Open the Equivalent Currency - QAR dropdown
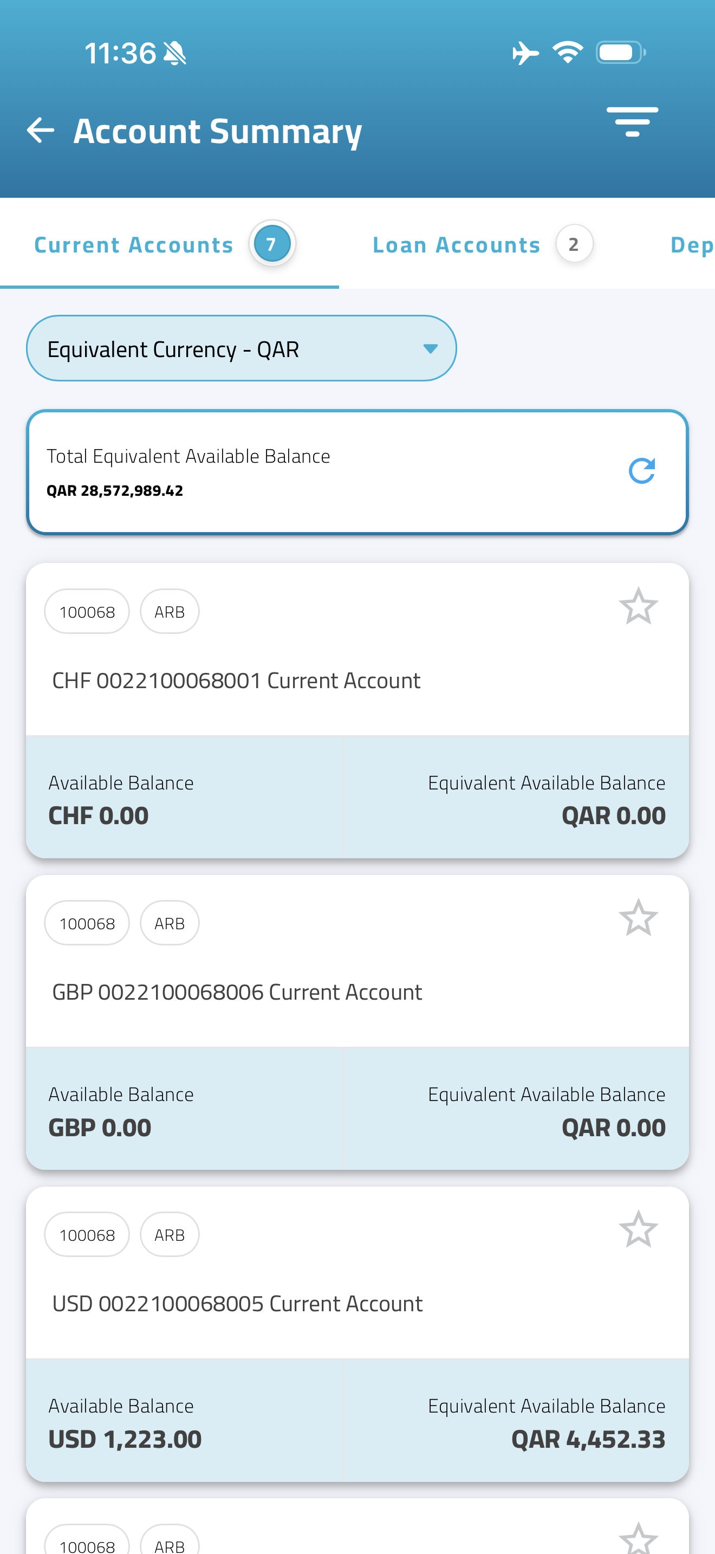The width and height of the screenshot is (715, 1554). 241,349
